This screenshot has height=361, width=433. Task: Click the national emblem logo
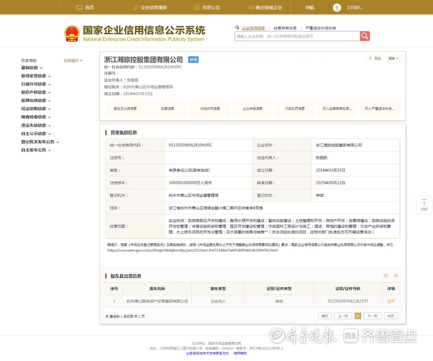click(x=72, y=33)
